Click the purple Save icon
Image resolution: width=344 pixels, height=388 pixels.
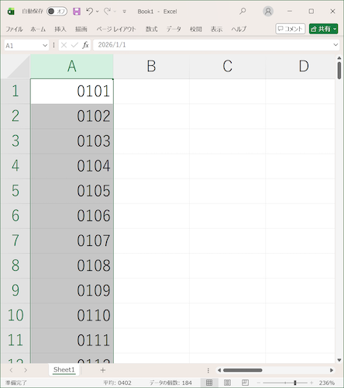click(77, 12)
